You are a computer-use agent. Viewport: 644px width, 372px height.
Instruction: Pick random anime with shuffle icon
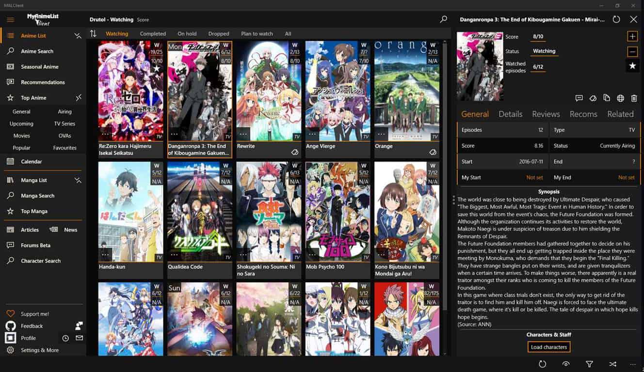tap(612, 364)
